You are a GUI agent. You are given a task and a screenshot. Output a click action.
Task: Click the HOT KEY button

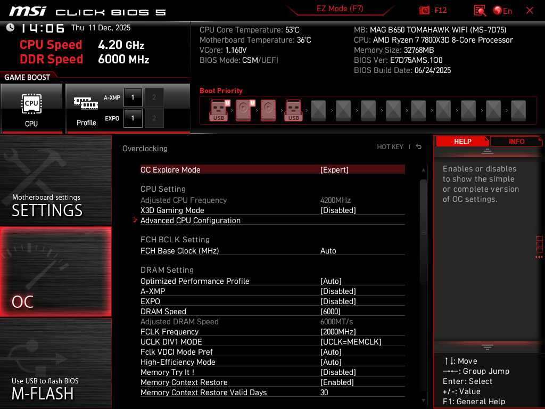(x=390, y=147)
